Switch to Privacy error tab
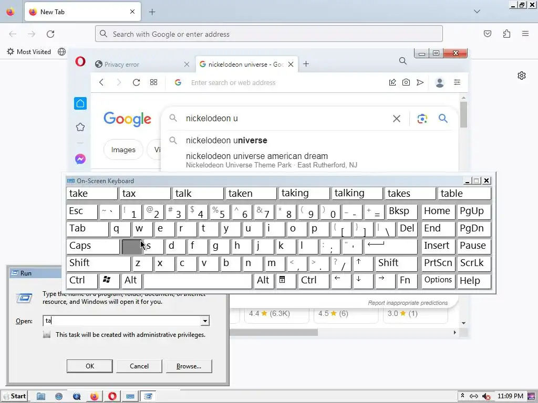 tap(142, 65)
